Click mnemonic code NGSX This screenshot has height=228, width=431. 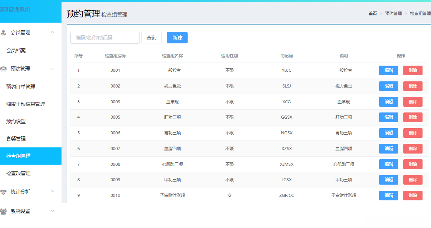286,133
